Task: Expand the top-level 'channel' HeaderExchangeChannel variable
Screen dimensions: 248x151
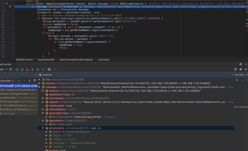Action: 39,83
